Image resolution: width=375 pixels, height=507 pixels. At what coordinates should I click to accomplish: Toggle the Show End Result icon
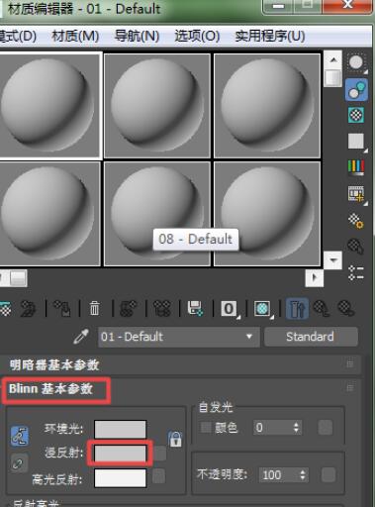click(x=297, y=309)
